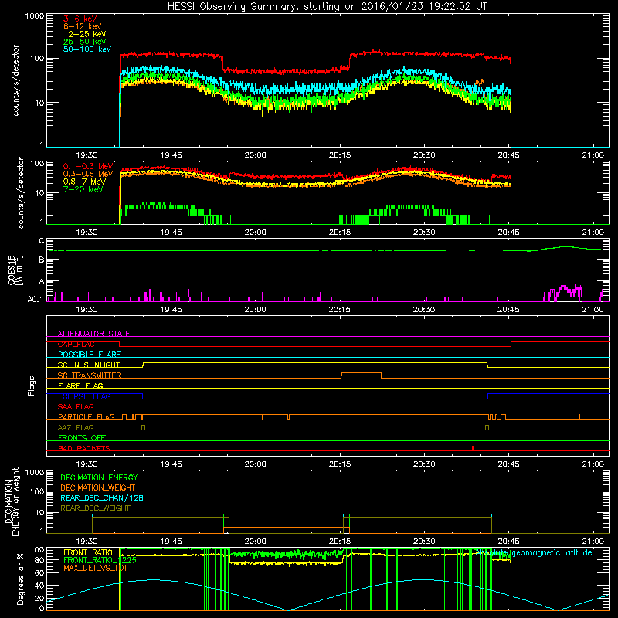Click the "19:45" time label under top keV panel

[x=171, y=155]
